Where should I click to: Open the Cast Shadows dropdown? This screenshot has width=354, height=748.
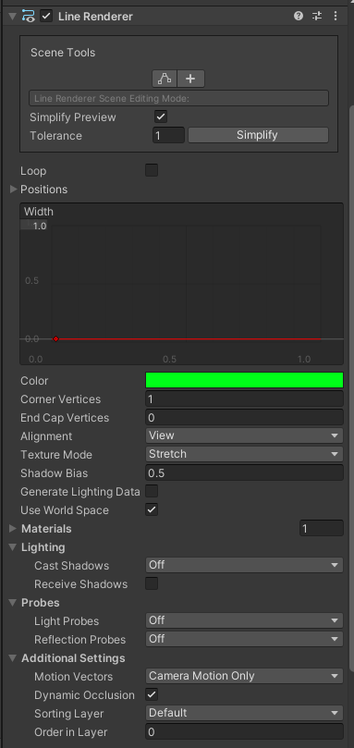pyautogui.click(x=244, y=565)
